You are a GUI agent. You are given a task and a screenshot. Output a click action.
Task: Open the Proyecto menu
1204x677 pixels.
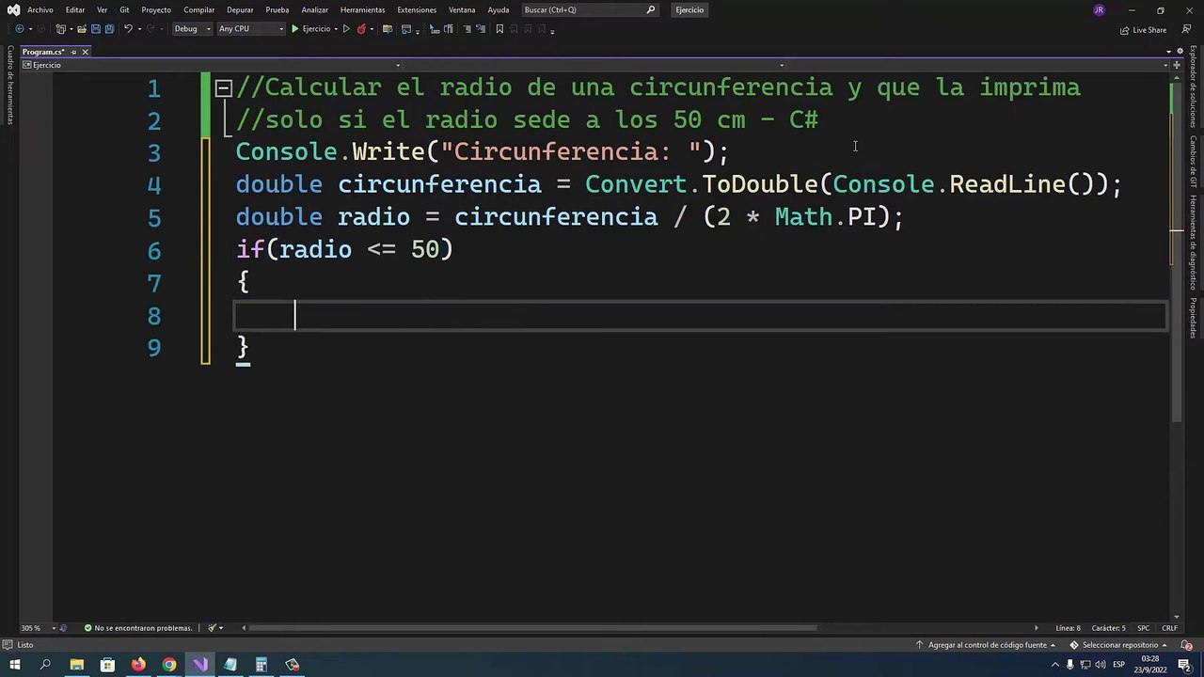pyautogui.click(x=156, y=10)
